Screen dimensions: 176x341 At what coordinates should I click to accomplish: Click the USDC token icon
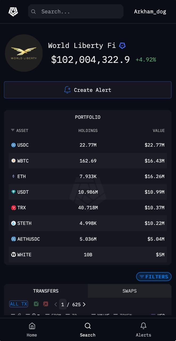(x=14, y=145)
